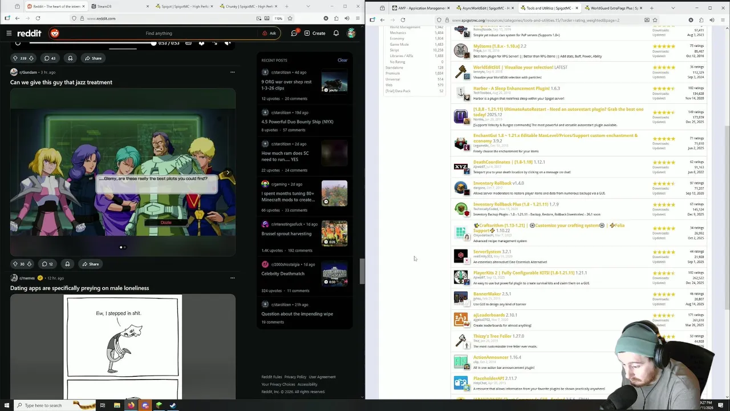The height and width of the screenshot is (411, 730).
Task: Open '4.5 Powerful Duo Bounty Ship' recent post
Action: (297, 122)
